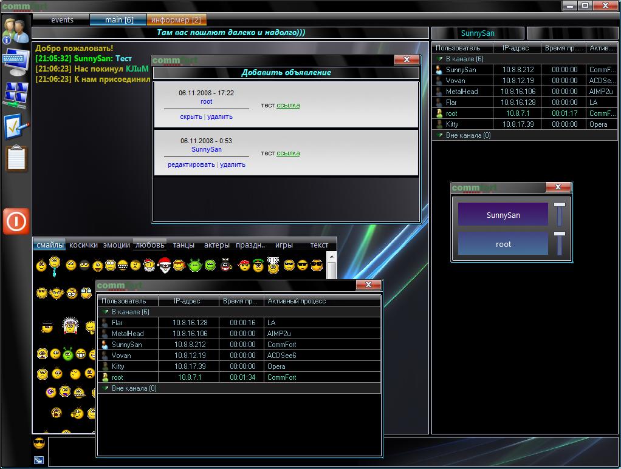The image size is (621, 469).
Task: Click the network monitors icon in sidebar
Action: point(15,94)
